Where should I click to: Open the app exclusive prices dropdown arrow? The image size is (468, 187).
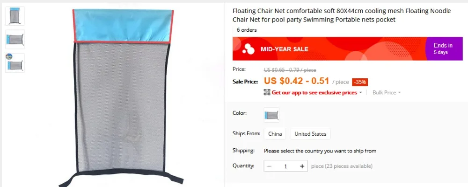point(360,93)
